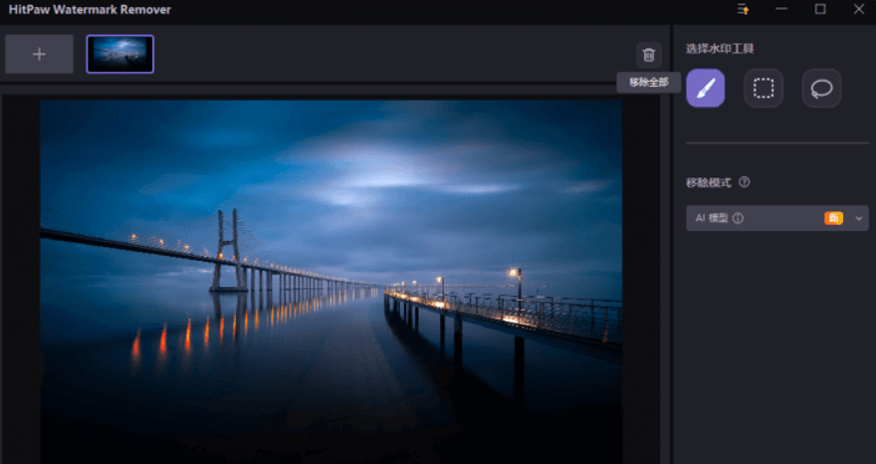Select the brush watermark tool
This screenshot has width=876, height=464.
705,89
